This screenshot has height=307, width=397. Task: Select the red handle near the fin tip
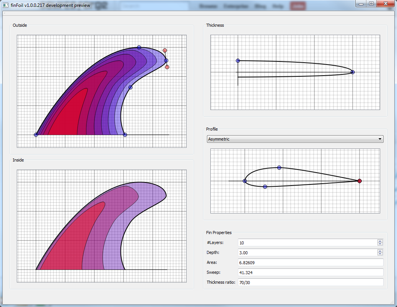tap(165, 50)
